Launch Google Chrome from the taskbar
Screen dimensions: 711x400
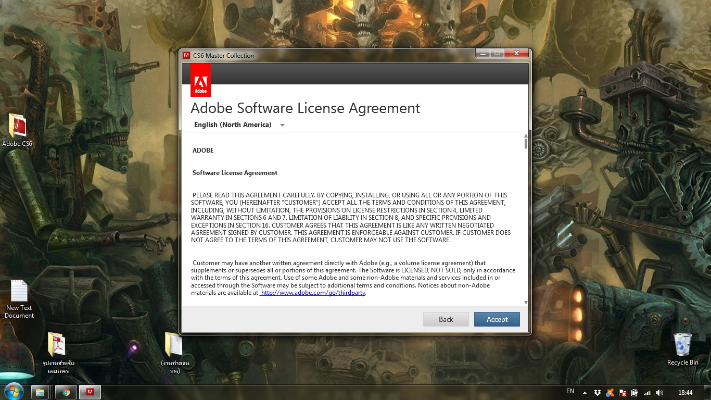click(66, 392)
